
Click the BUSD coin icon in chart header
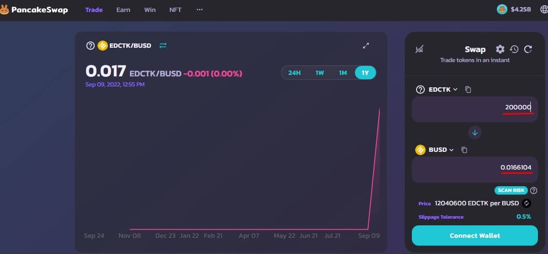[102, 46]
